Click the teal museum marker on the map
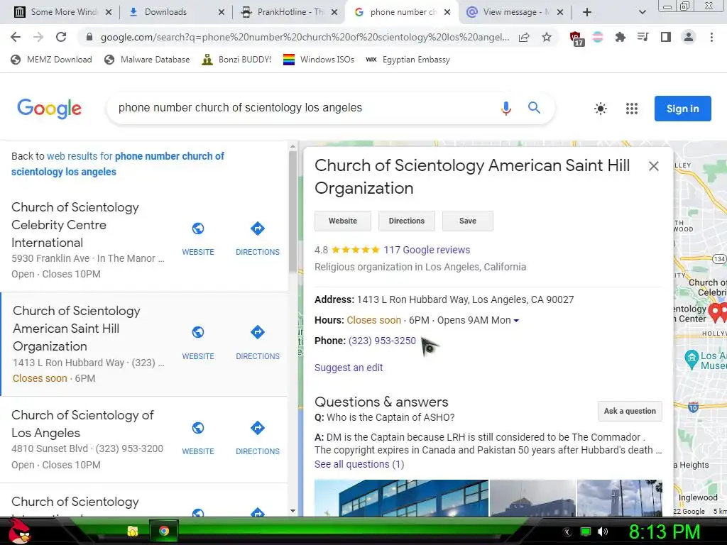This screenshot has height=545, width=727. (692, 359)
